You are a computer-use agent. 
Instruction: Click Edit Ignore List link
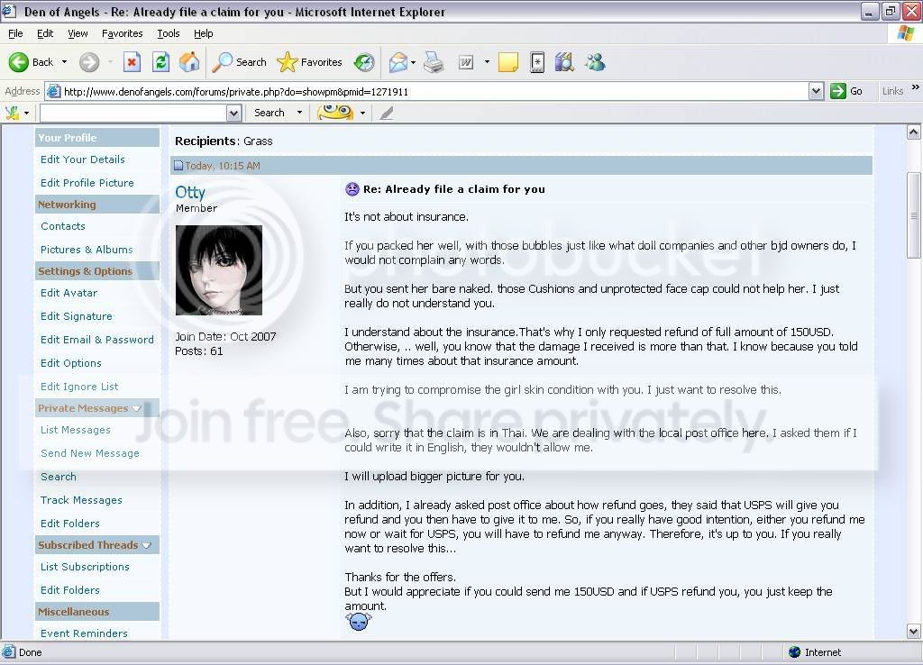pos(79,387)
